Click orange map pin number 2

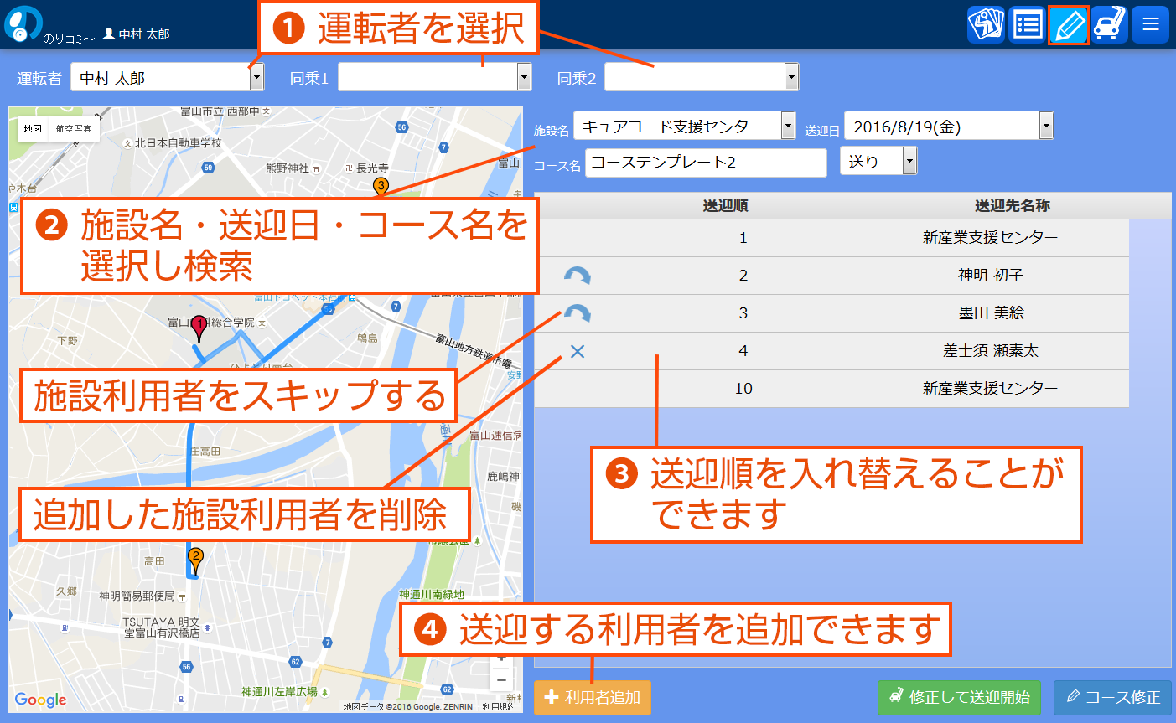195,559
